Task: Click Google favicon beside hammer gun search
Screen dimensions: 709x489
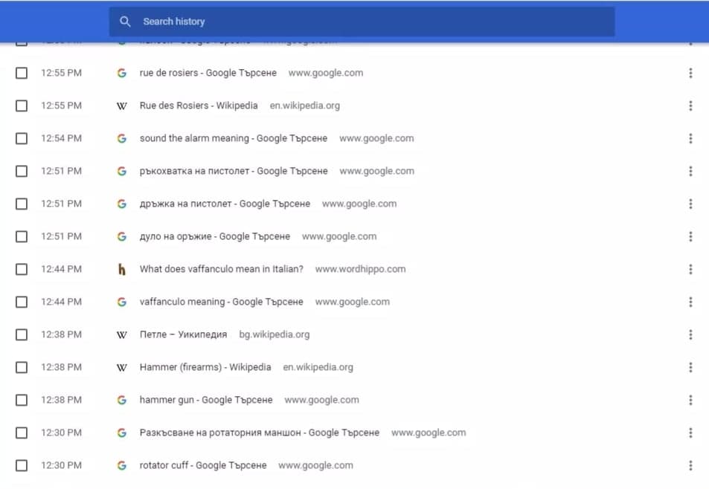Action: click(122, 400)
